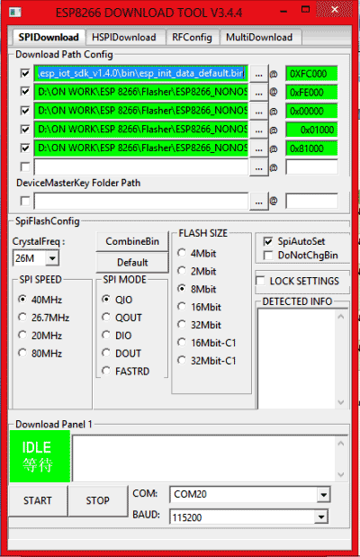The image size is (360, 557).
Task: Uncheck the file row with address 0x81000
Action: pyautogui.click(x=25, y=148)
